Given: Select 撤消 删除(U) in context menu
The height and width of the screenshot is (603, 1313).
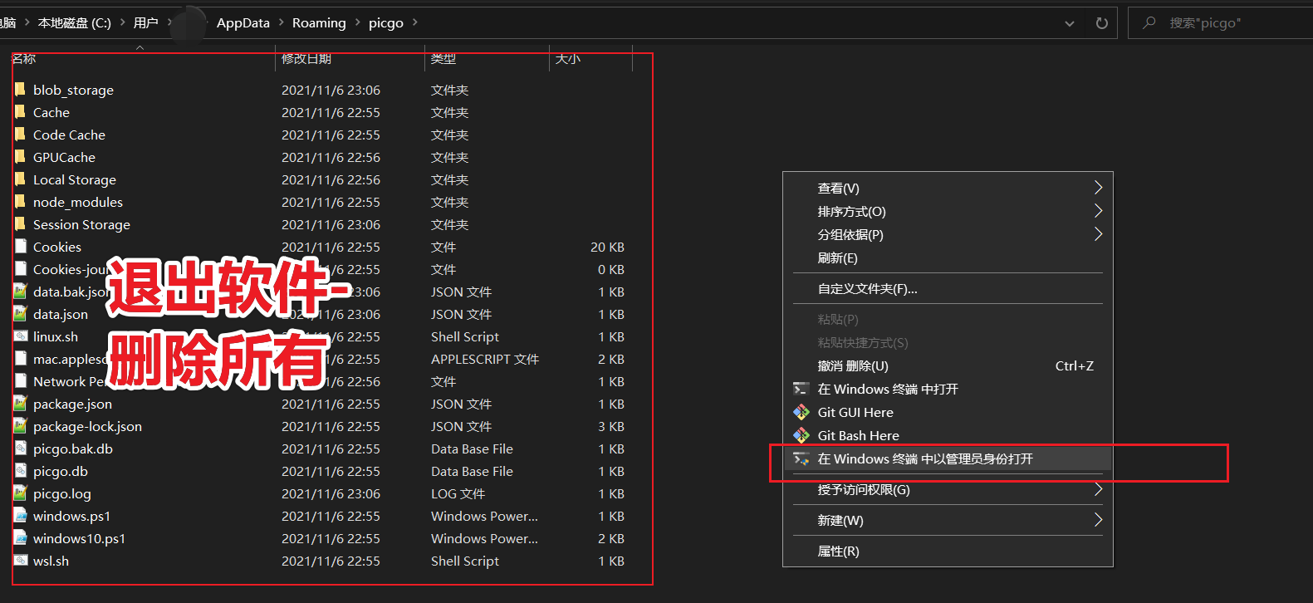Looking at the screenshot, I should (x=948, y=365).
